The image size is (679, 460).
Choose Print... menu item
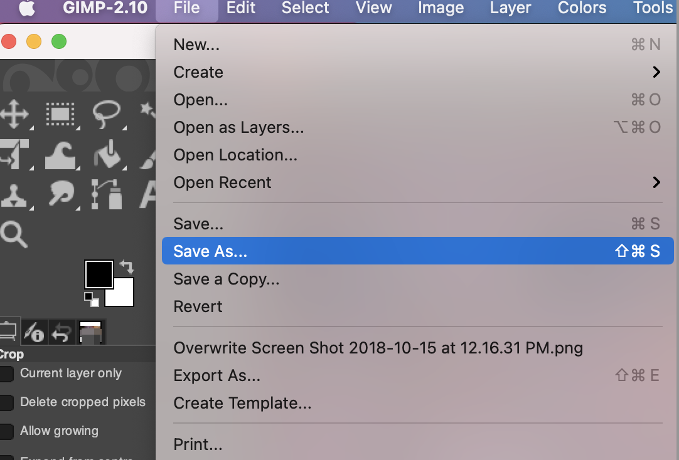coord(417,444)
